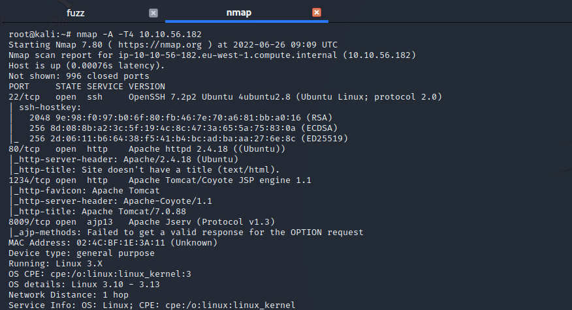Close the fuzz terminal tab
572x310 pixels.
click(153, 13)
